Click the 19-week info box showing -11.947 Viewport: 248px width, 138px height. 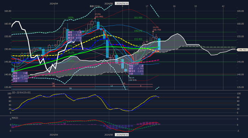20,77
